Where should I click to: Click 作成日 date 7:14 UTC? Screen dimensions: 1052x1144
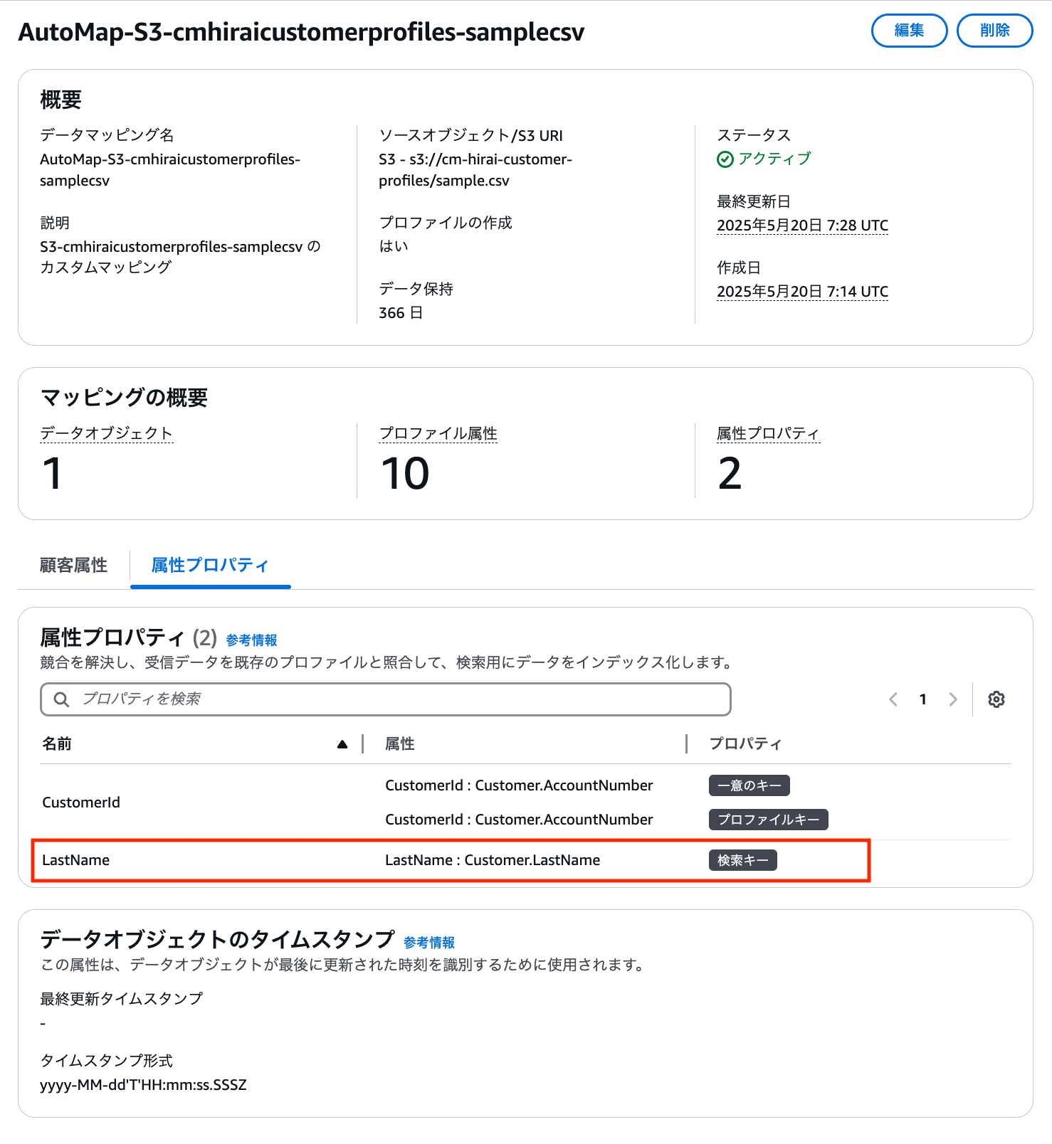click(802, 292)
